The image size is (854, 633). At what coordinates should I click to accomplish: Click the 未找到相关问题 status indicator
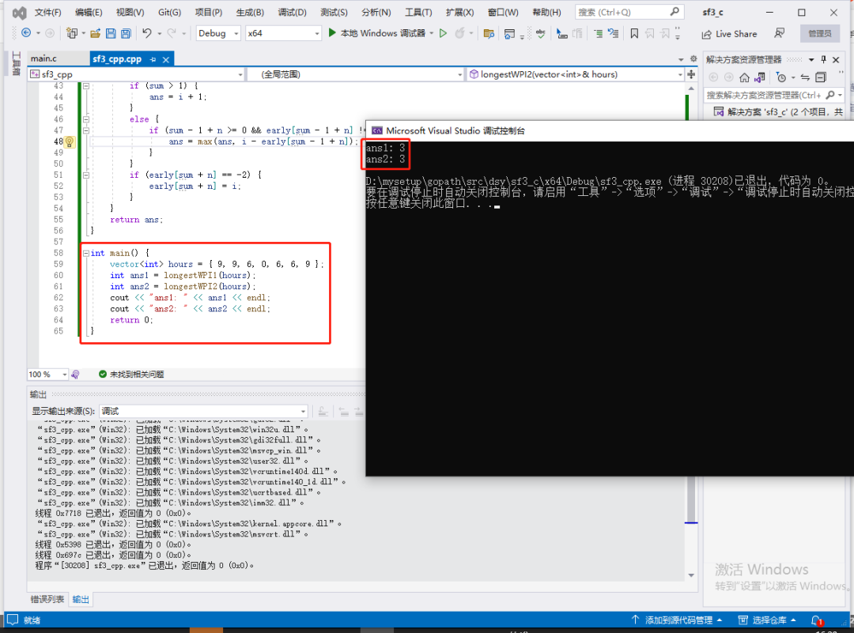(x=131, y=374)
